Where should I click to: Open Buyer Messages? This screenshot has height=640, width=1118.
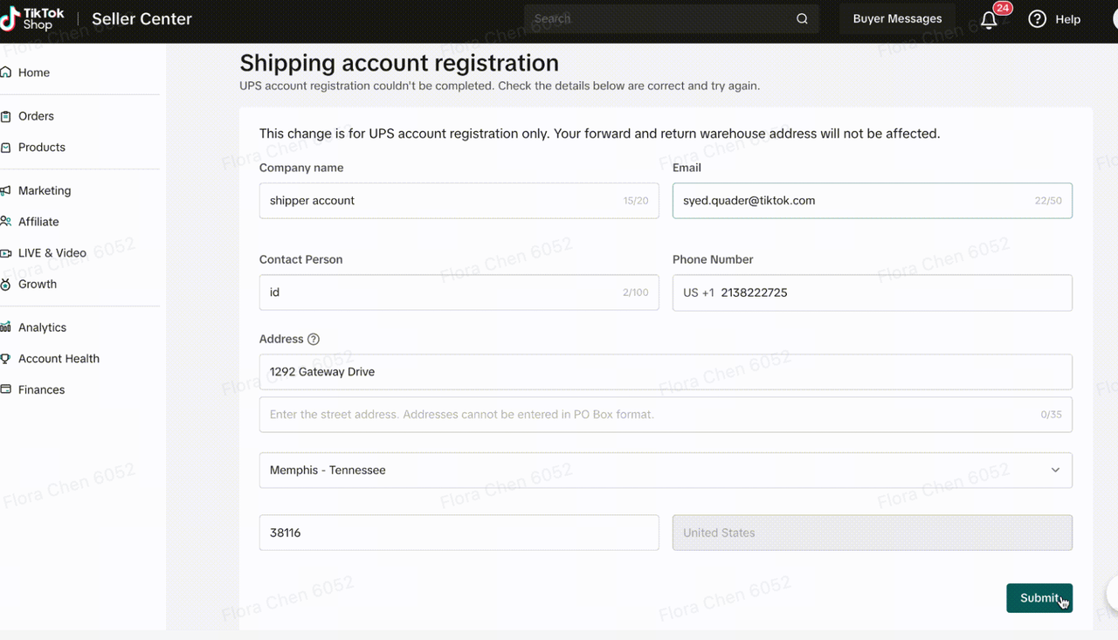897,19
